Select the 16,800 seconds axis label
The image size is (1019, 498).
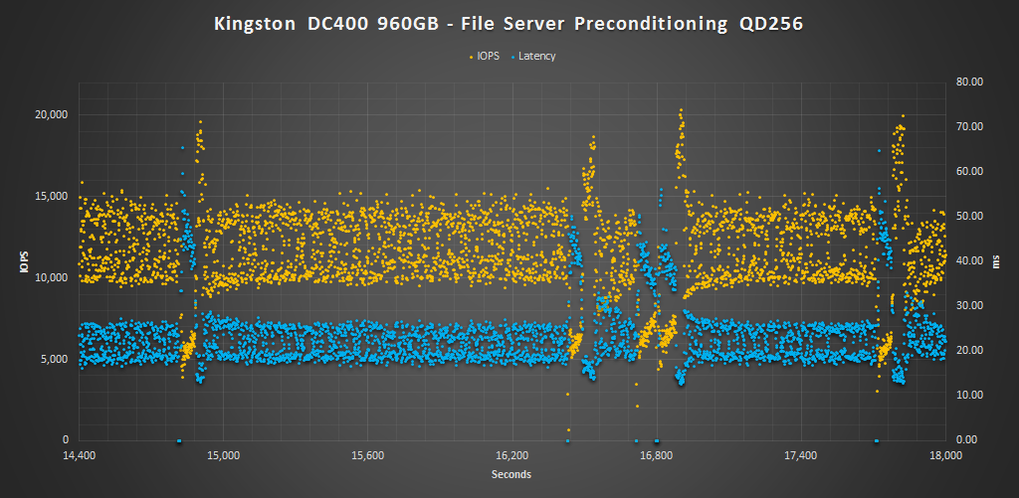point(656,456)
